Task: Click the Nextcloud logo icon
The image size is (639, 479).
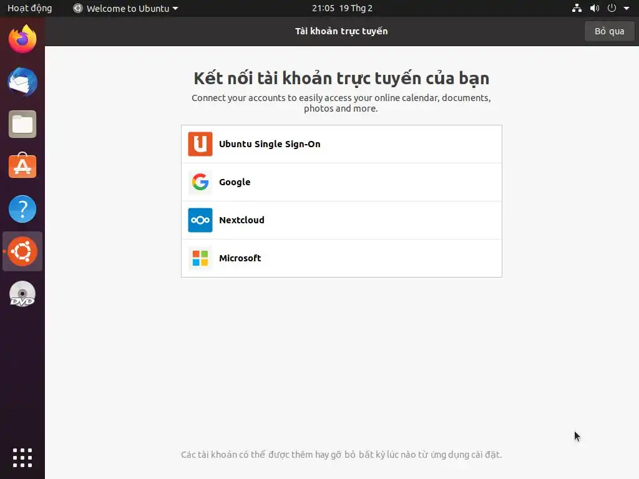Action: click(x=200, y=220)
